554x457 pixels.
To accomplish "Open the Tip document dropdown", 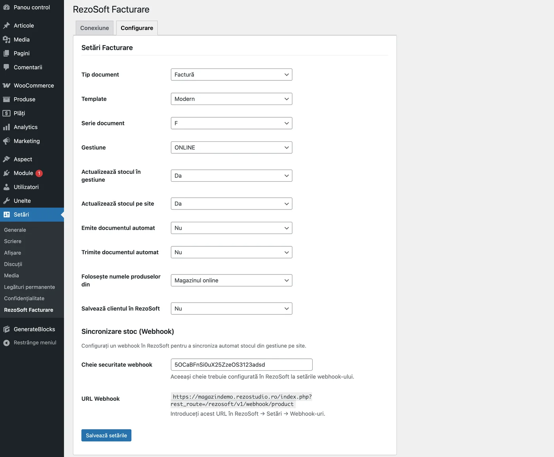I will coord(231,74).
